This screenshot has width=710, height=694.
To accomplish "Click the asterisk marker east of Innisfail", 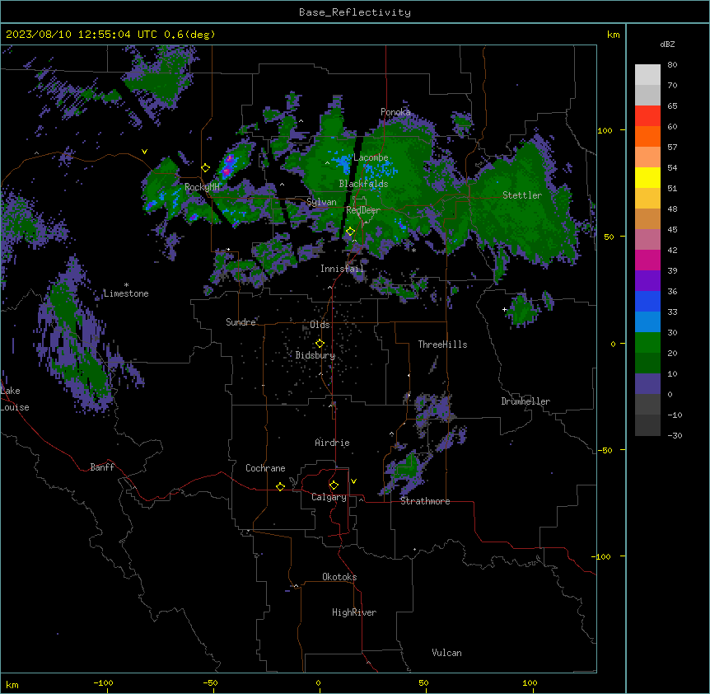I will point(413,250).
